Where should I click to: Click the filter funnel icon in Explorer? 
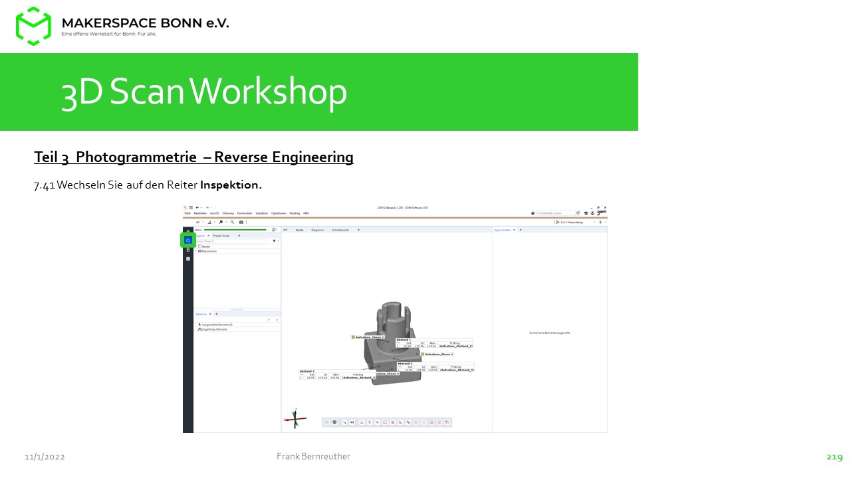[274, 241]
